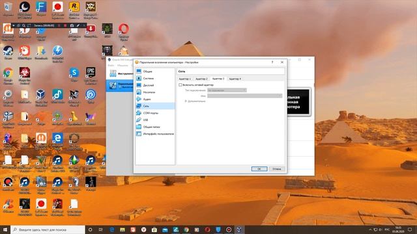Open the connection type dropdown
Screen dimensions: 417x234
click(227, 90)
